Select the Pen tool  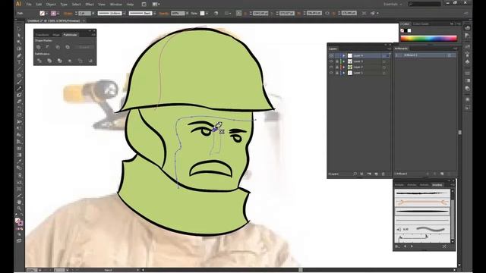click(19, 55)
